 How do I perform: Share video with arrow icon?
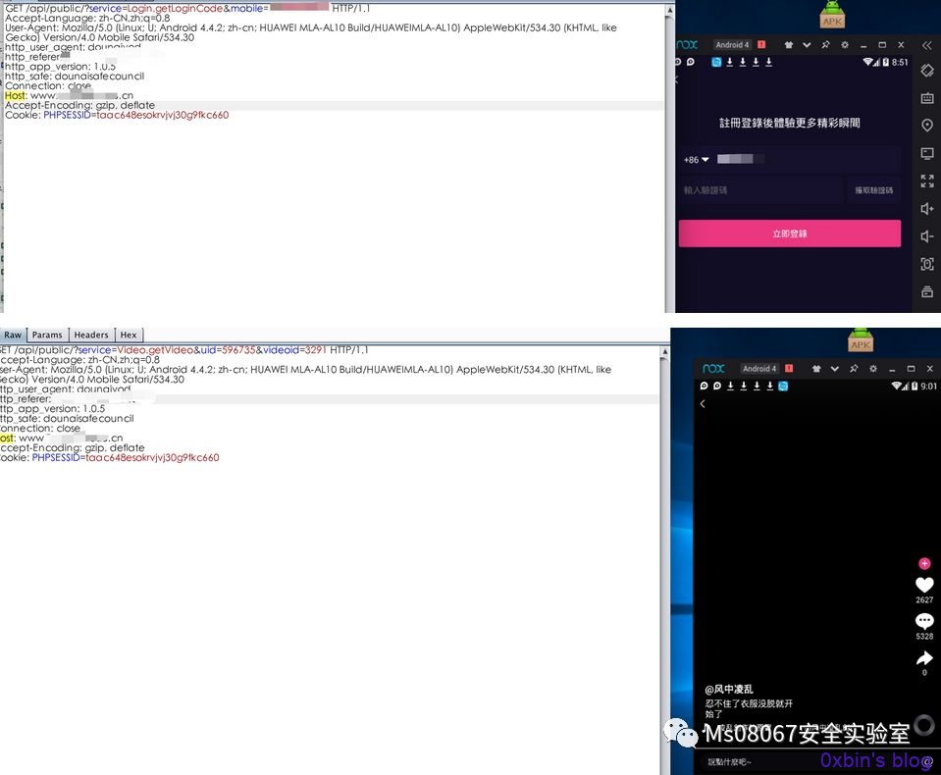click(x=924, y=658)
